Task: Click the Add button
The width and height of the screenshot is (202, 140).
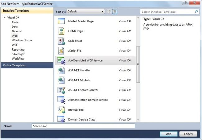Action: pos(169,134)
